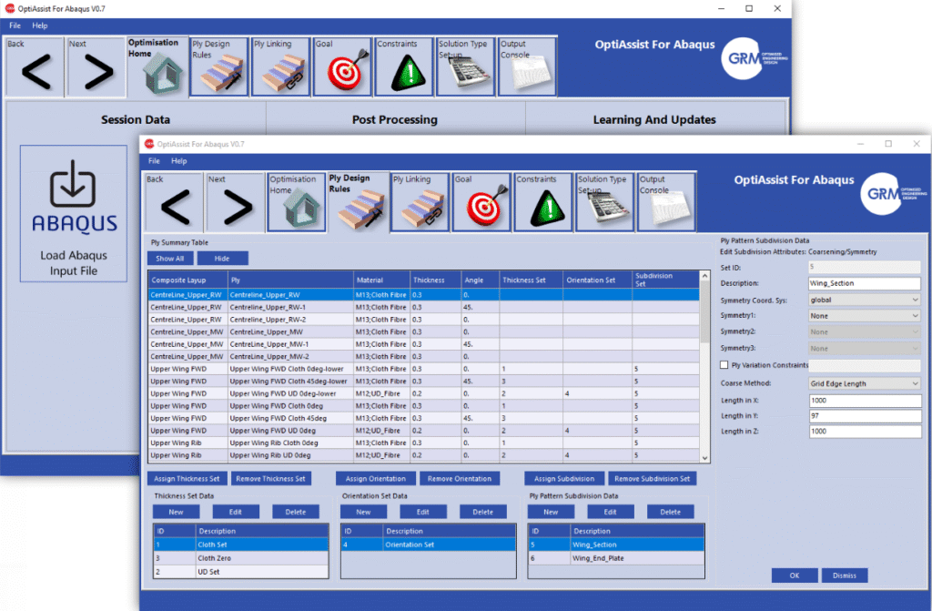Select Cloth Zero thickness set row

[x=240, y=558]
